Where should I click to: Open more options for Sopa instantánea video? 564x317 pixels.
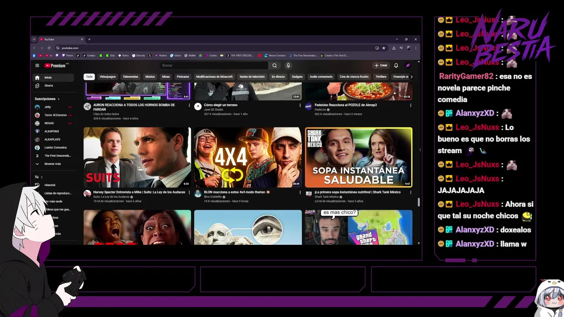[411, 192]
